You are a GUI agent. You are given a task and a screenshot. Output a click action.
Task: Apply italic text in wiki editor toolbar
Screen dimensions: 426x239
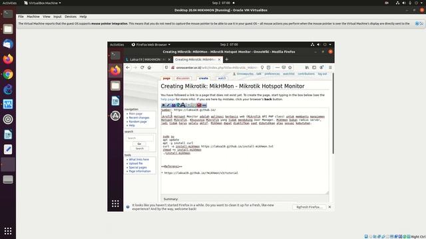tap(168, 105)
